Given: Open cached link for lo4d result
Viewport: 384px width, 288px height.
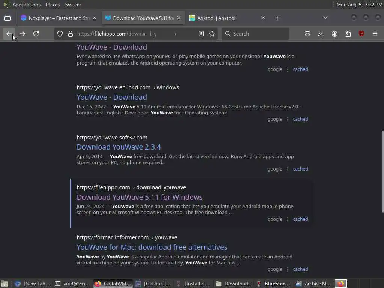Looking at the screenshot, I should click(300, 119).
